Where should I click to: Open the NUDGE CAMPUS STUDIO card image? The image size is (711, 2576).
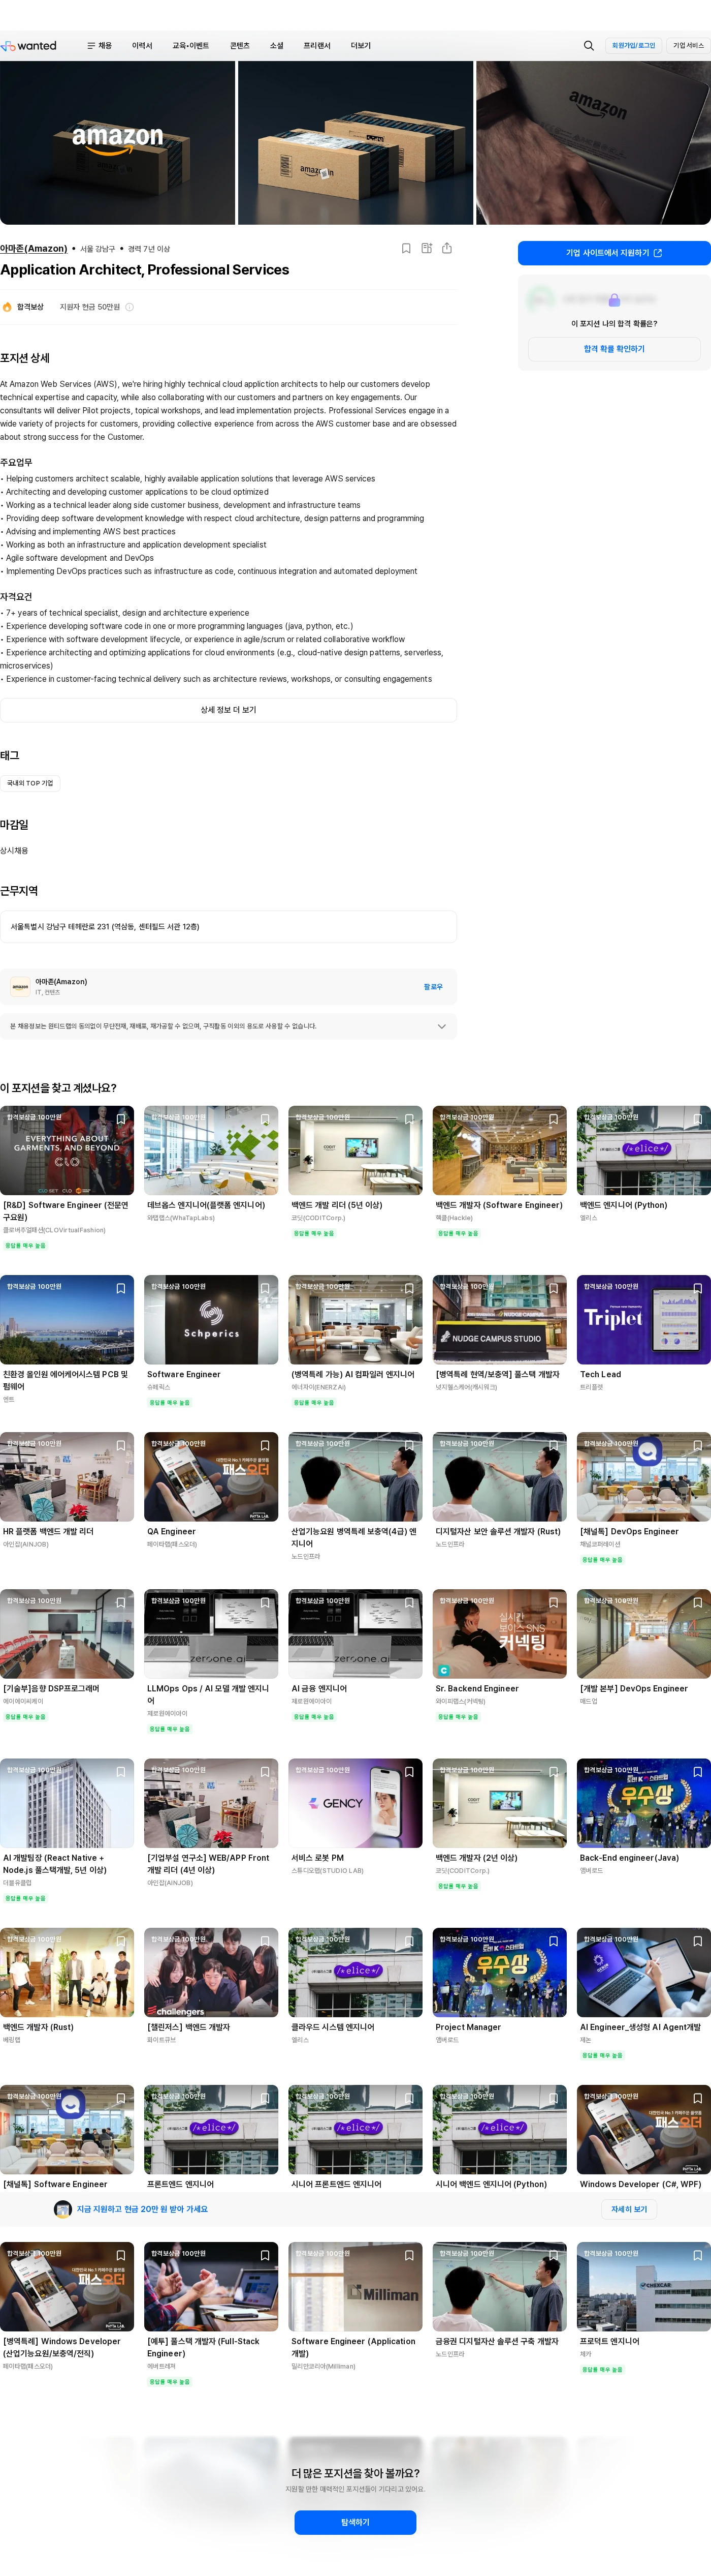coord(499,1320)
